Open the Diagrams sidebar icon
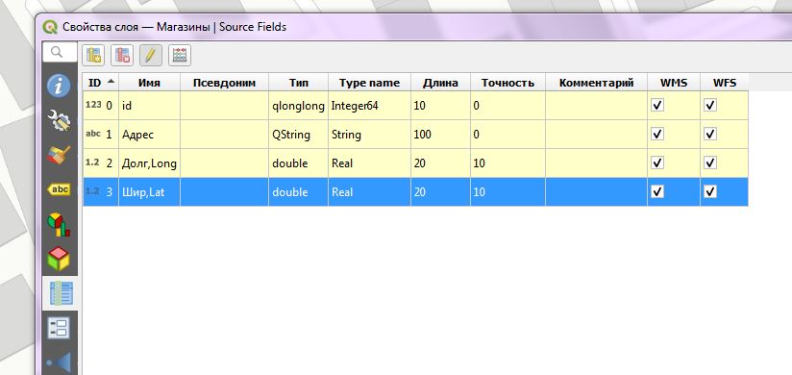Screen dimensions: 792x375 point(59,224)
